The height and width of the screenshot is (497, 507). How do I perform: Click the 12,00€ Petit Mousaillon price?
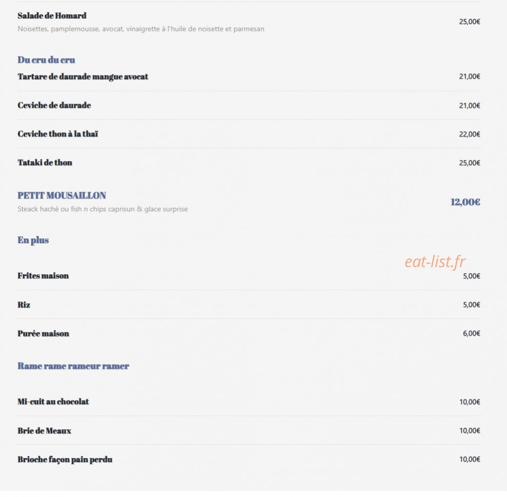coord(465,202)
